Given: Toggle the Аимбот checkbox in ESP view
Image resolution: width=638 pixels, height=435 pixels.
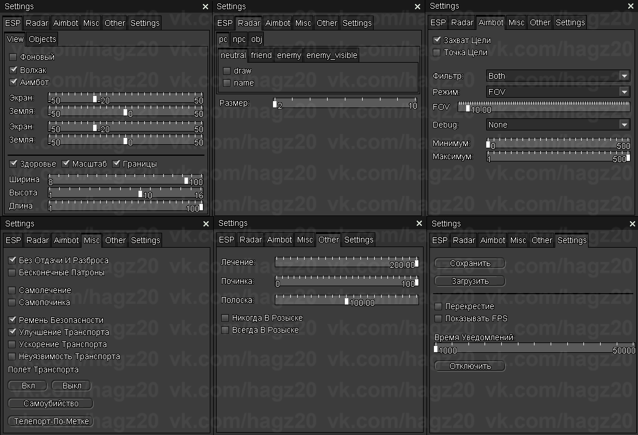Looking at the screenshot, I should tap(13, 82).
